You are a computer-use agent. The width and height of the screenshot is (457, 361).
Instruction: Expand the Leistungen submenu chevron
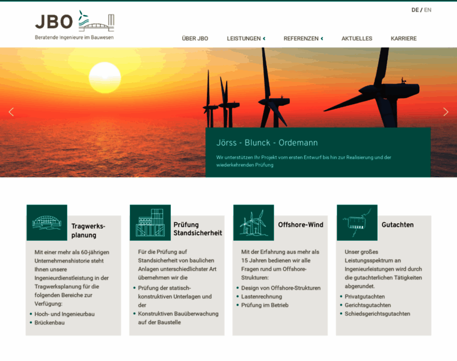[264, 39]
